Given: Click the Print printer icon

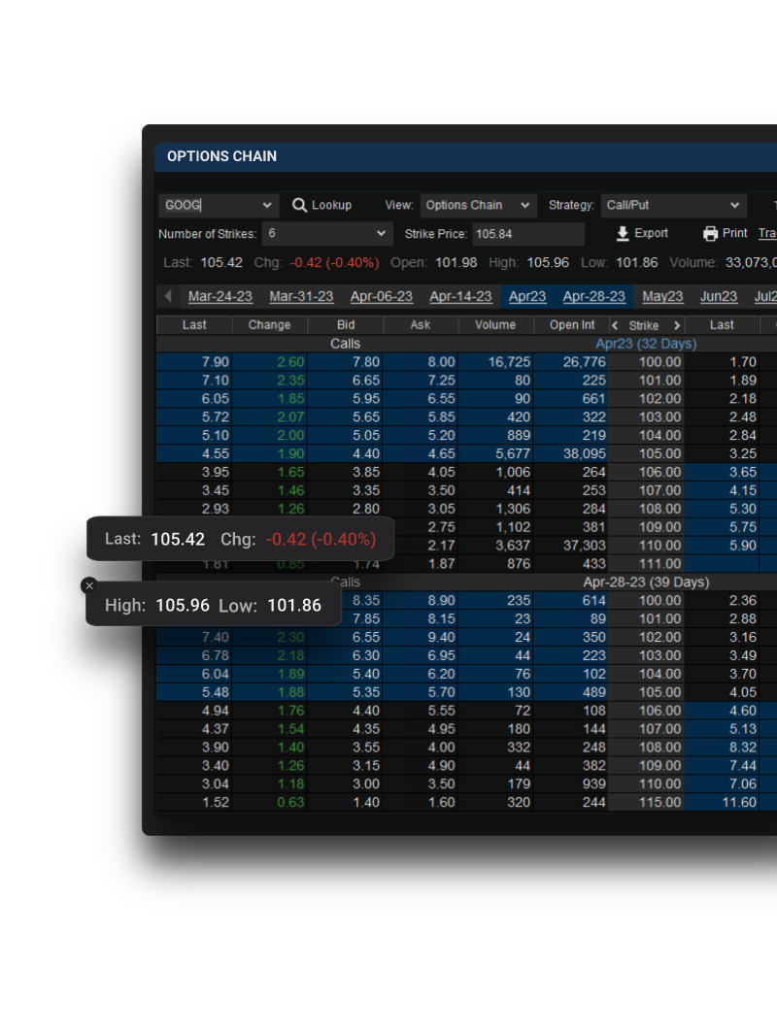Looking at the screenshot, I should pyautogui.click(x=710, y=234).
